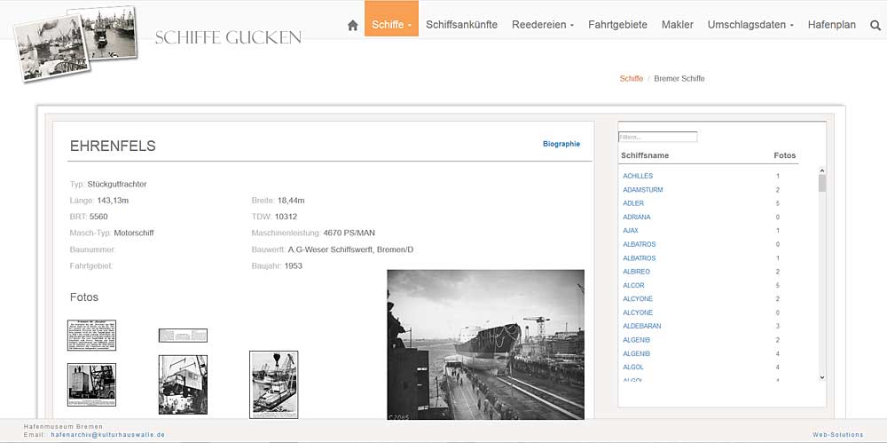This screenshot has width=887, height=443.
Task: Click the Bremer Schiffe breadcrumb text
Action: point(679,79)
